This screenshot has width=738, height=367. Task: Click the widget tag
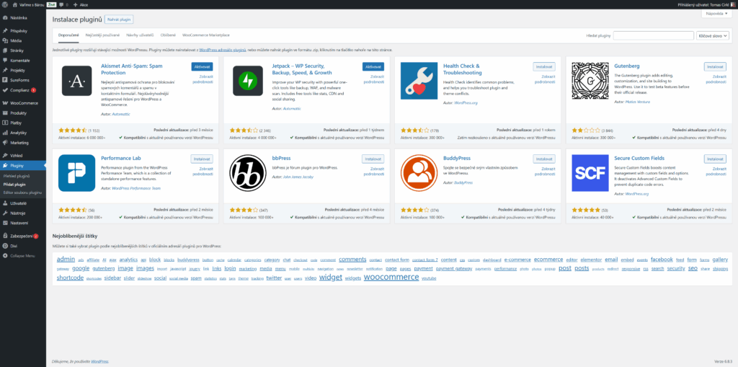(x=330, y=278)
